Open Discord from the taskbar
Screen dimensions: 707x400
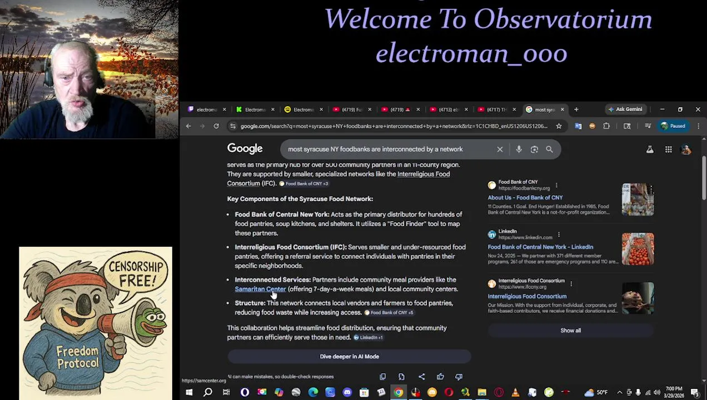tap(347, 393)
